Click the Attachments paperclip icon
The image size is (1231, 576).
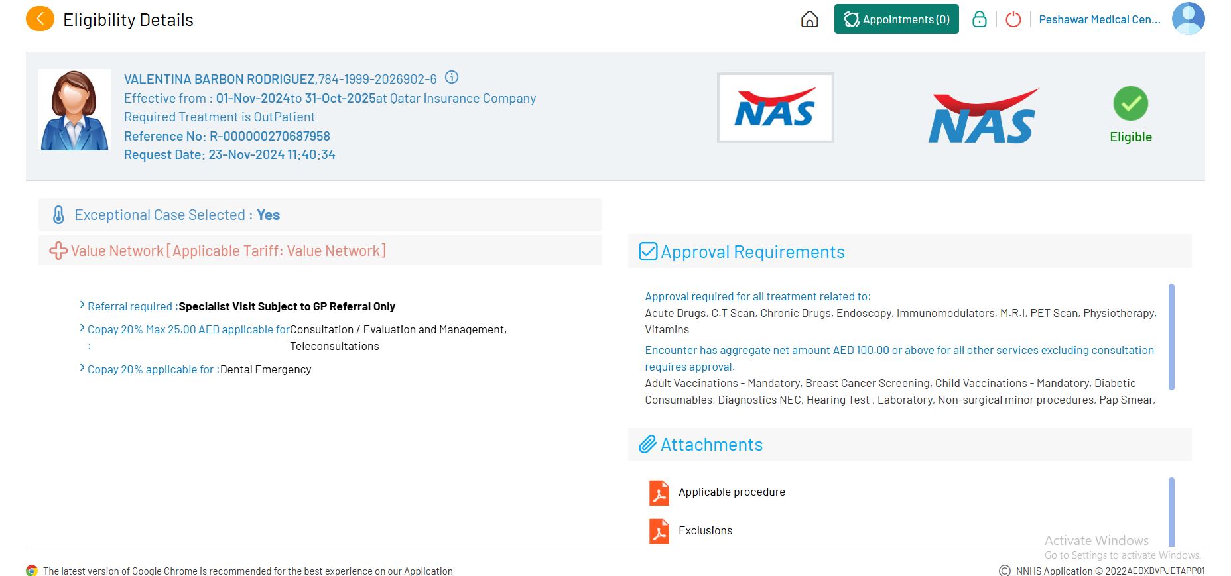pos(648,445)
